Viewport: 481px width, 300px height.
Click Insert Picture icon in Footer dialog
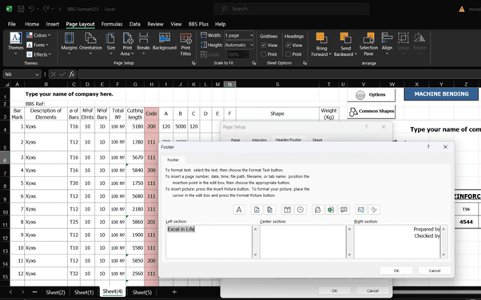(x=361, y=210)
